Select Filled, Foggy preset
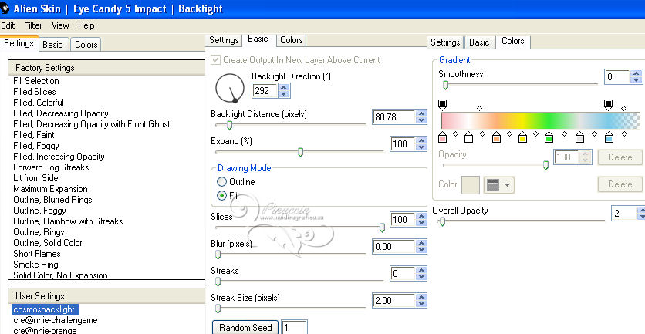 click(35, 146)
